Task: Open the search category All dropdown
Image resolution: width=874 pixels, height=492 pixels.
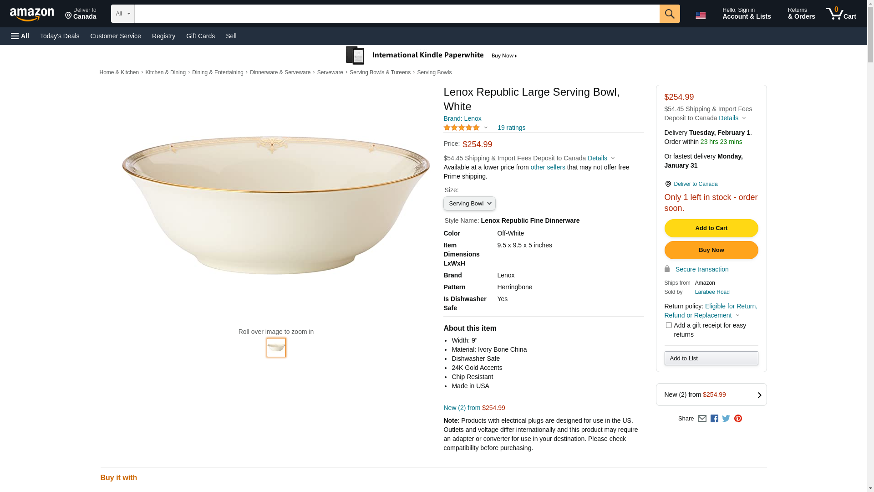Action: pyautogui.click(x=123, y=14)
